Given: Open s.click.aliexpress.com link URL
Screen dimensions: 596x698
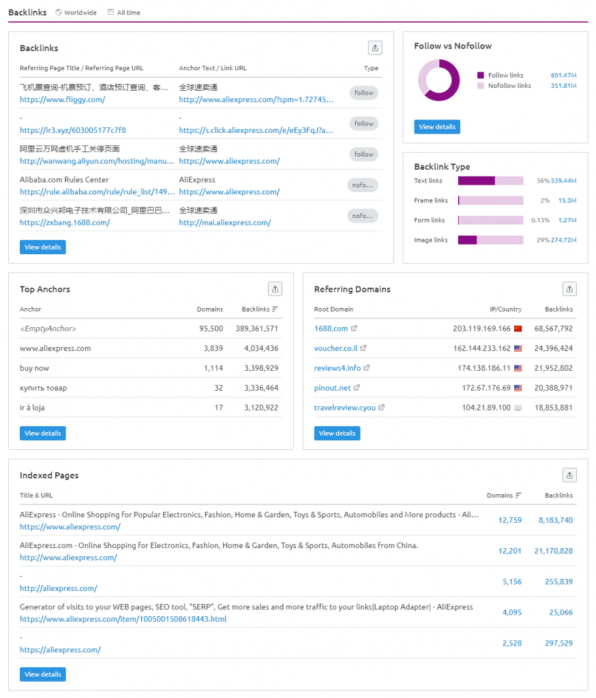Looking at the screenshot, I should (x=256, y=130).
